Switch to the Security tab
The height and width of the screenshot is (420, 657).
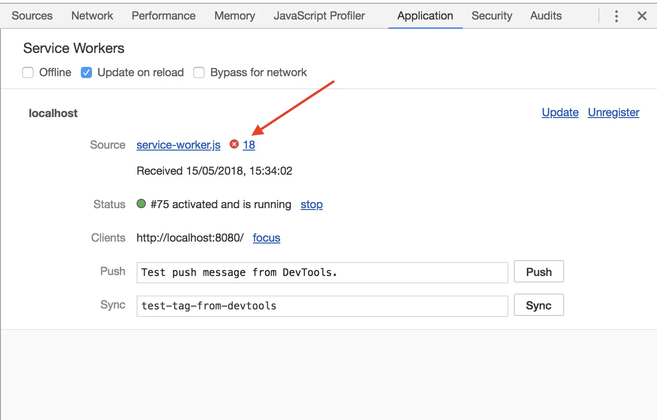click(492, 16)
